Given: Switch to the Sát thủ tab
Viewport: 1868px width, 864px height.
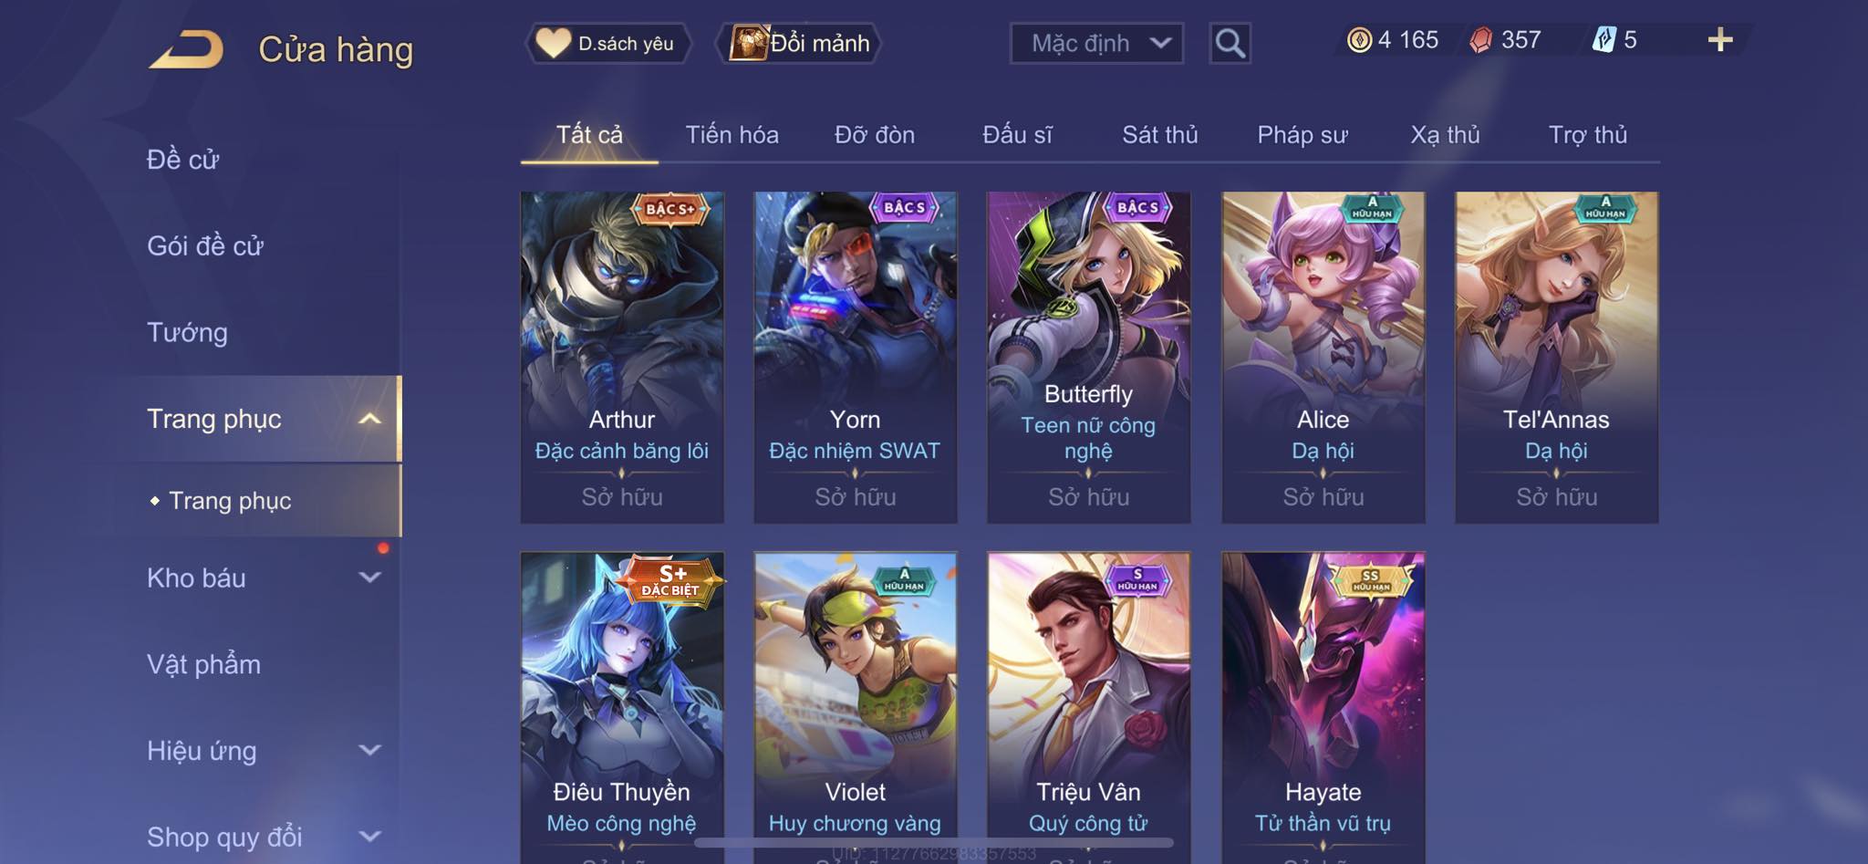Looking at the screenshot, I should [1159, 135].
